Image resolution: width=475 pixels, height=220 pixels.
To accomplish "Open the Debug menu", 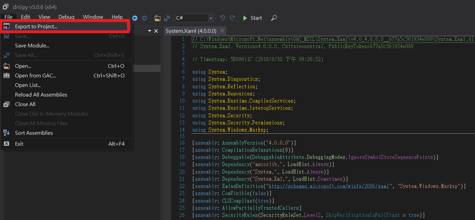I will pyautogui.click(x=66, y=17).
